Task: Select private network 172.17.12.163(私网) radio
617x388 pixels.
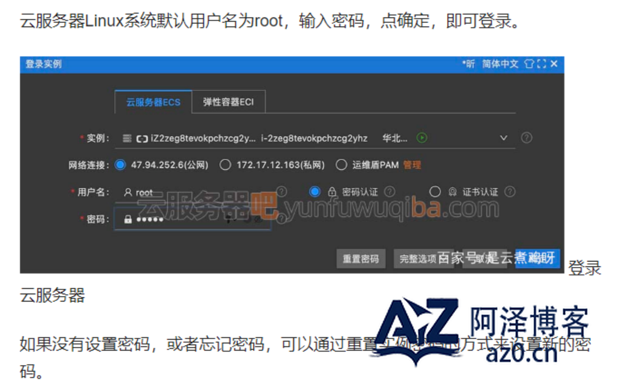Action: [x=225, y=165]
